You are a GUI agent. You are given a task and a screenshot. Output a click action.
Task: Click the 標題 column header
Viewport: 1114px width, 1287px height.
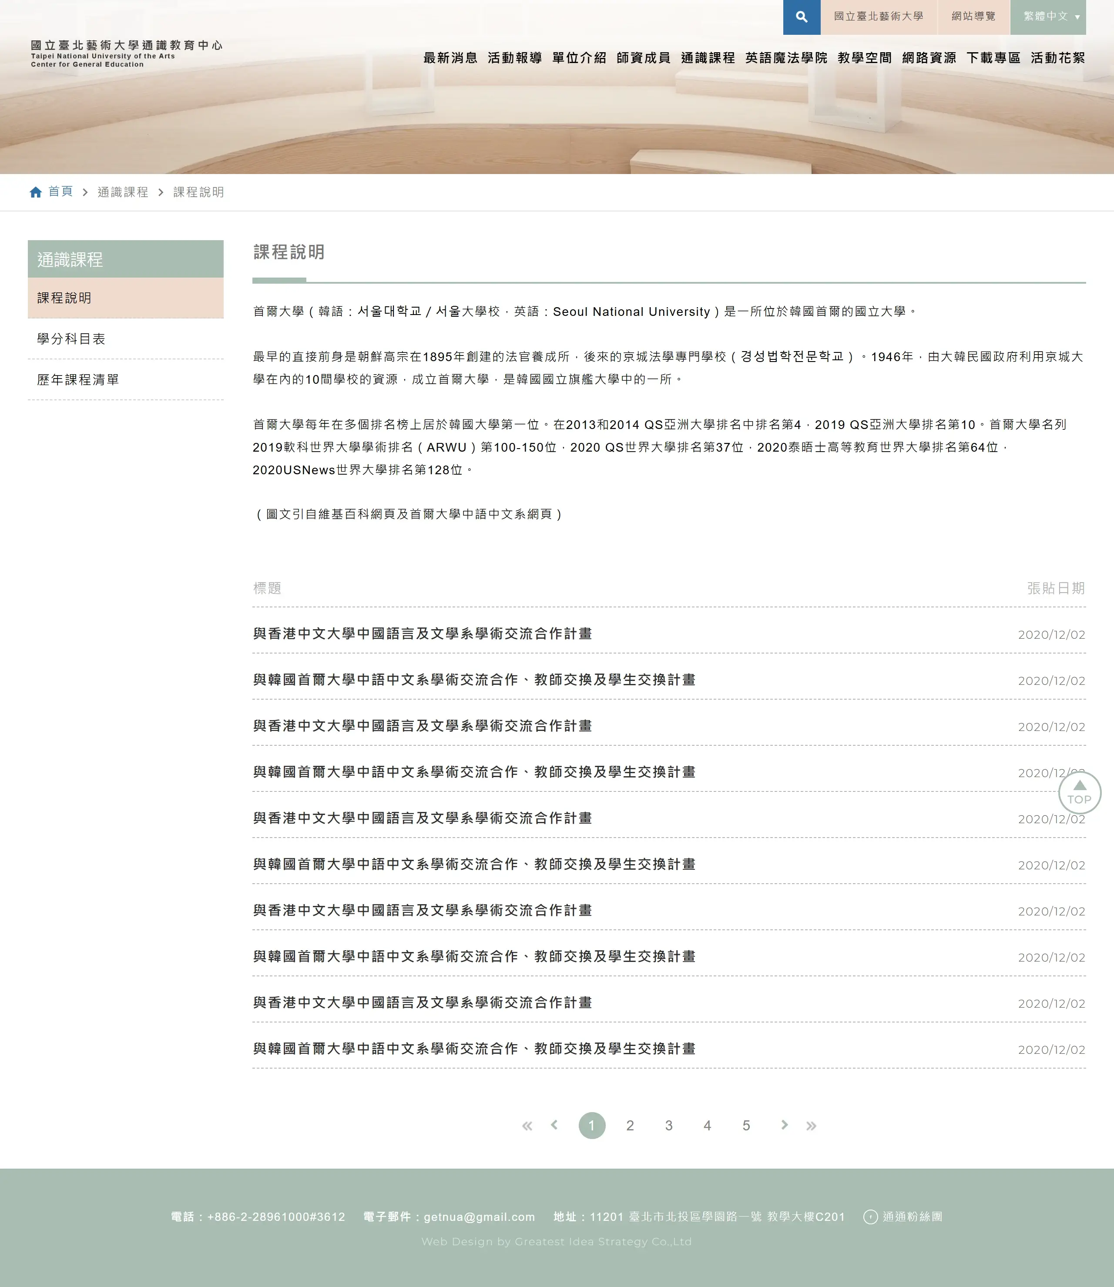267,588
